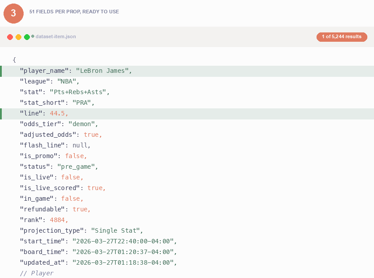
Task: Click the green gutter marker beside line field
Action: (2, 113)
